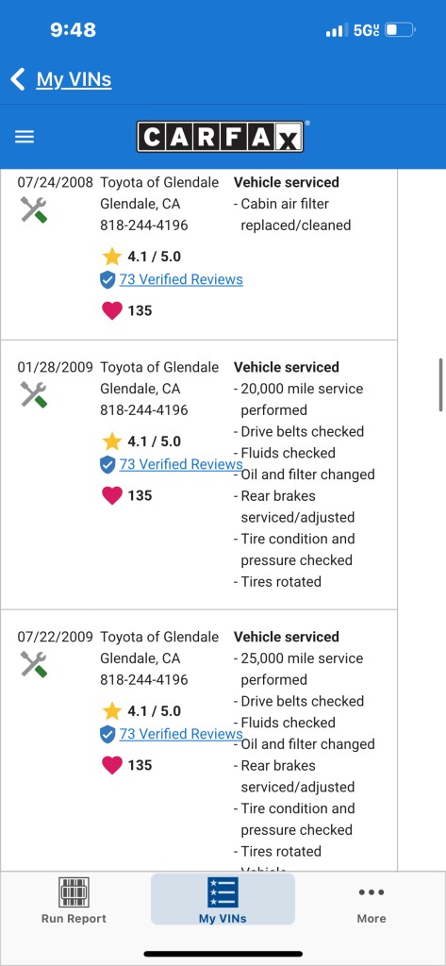
Task: Click the vertical scrollbar handle
Action: pyautogui.click(x=441, y=385)
